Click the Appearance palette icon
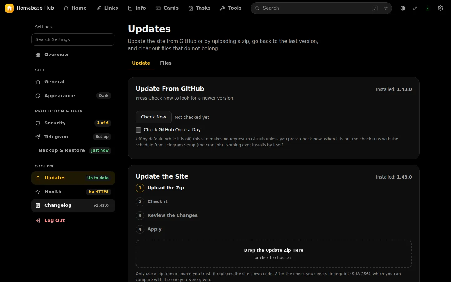The width and height of the screenshot is (451, 282). coord(38,96)
